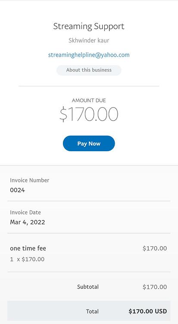Click the $170.00 USD total amount
Viewport: 178px width, 324px height.
[x=148, y=311]
